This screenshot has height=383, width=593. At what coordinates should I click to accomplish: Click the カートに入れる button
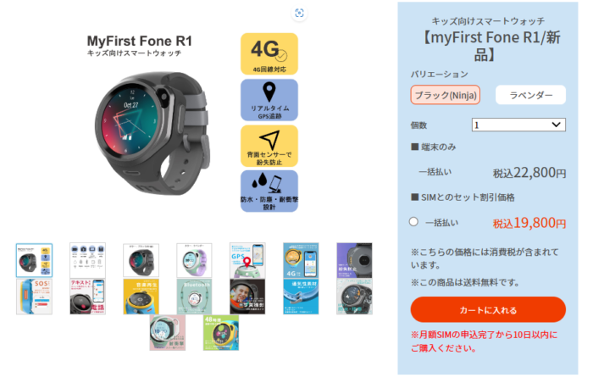pos(488,310)
